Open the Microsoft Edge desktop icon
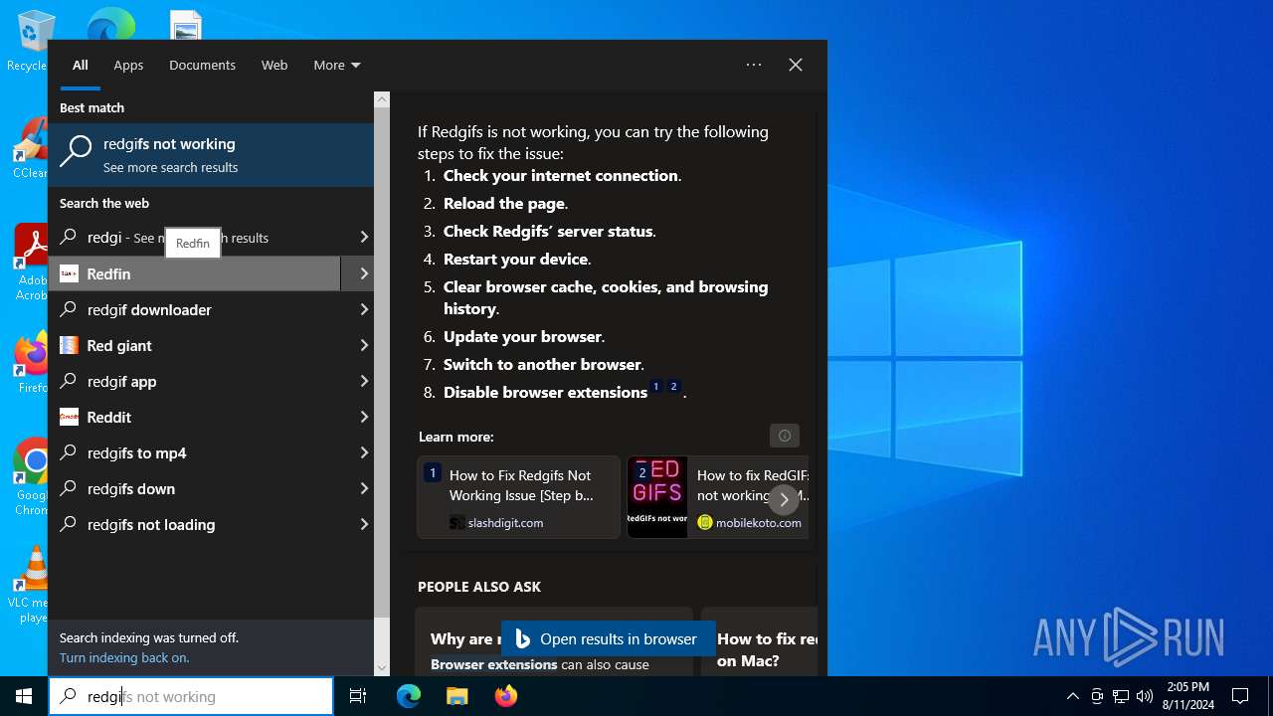The image size is (1273, 716). pyautogui.click(x=110, y=25)
